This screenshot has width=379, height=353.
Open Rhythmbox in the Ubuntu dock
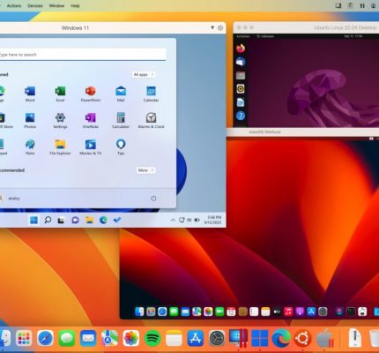pyautogui.click(x=241, y=88)
